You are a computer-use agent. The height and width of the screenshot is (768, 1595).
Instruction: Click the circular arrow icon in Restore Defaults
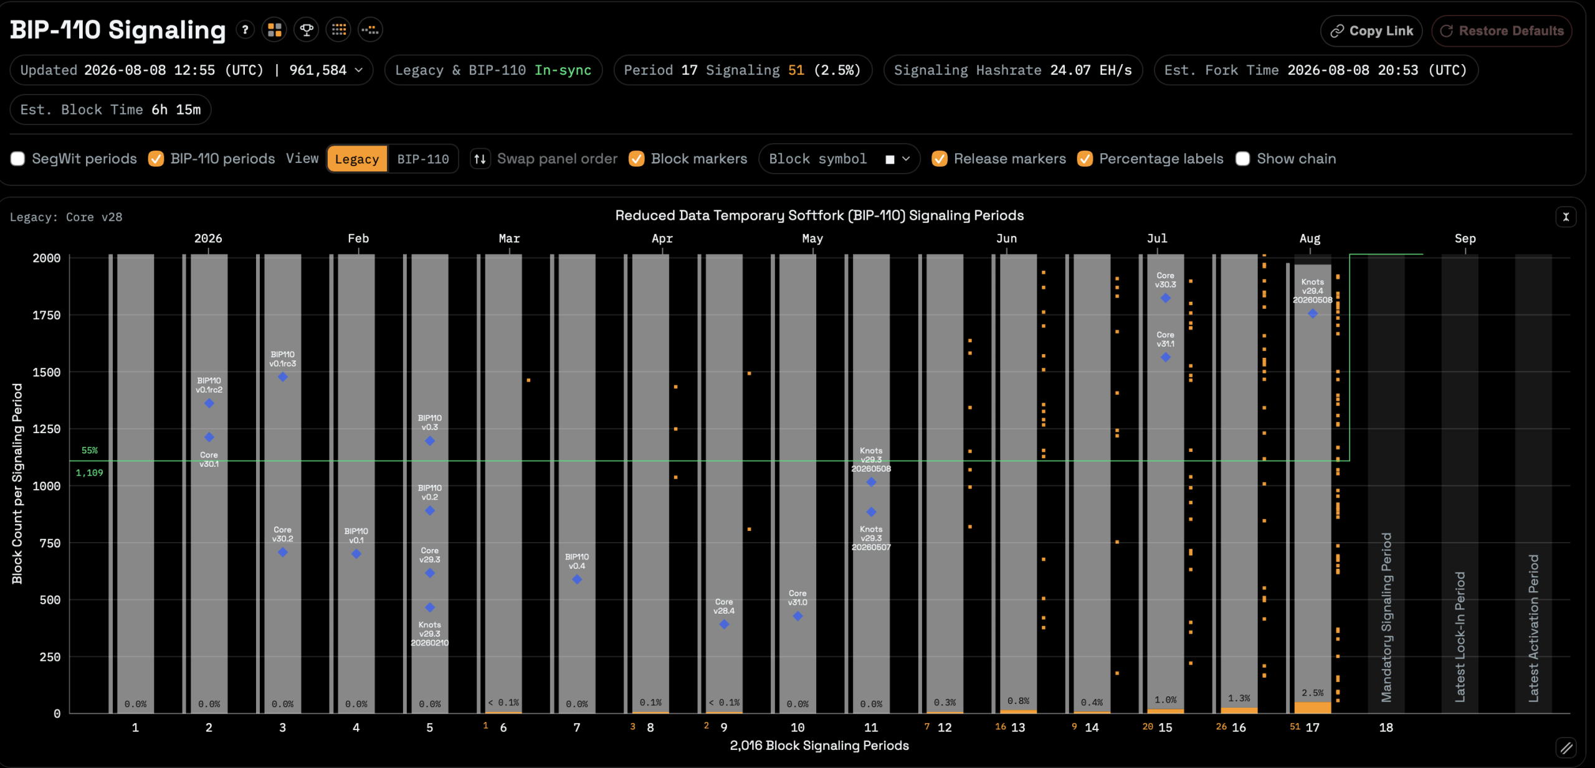click(x=1447, y=31)
